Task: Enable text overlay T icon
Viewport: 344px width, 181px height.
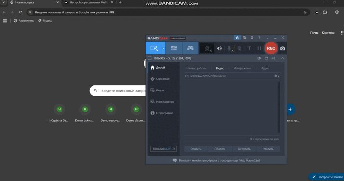Action: [249, 49]
